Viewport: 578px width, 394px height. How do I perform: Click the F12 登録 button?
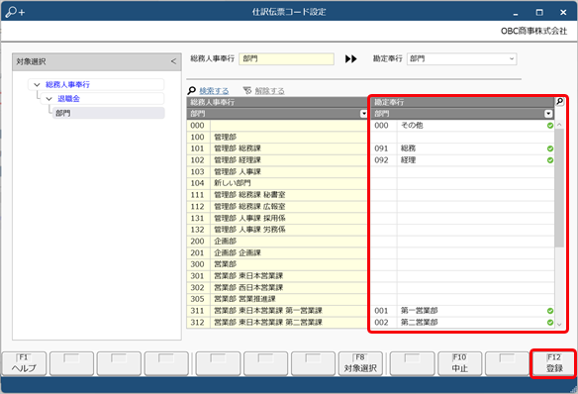pyautogui.click(x=554, y=363)
